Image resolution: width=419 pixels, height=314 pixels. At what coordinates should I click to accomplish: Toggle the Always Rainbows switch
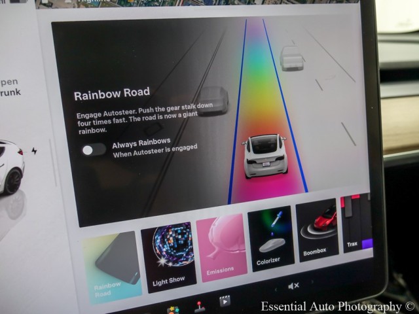94,150
